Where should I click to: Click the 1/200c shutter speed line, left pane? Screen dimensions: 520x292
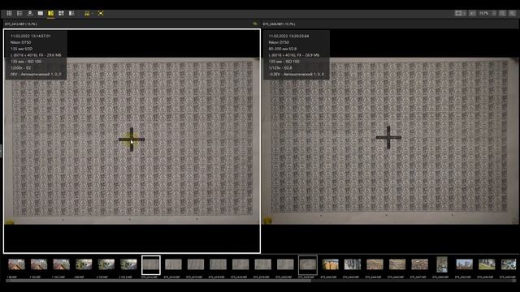pyautogui.click(x=20, y=68)
